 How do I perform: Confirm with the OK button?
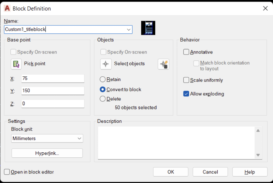tap(171, 172)
